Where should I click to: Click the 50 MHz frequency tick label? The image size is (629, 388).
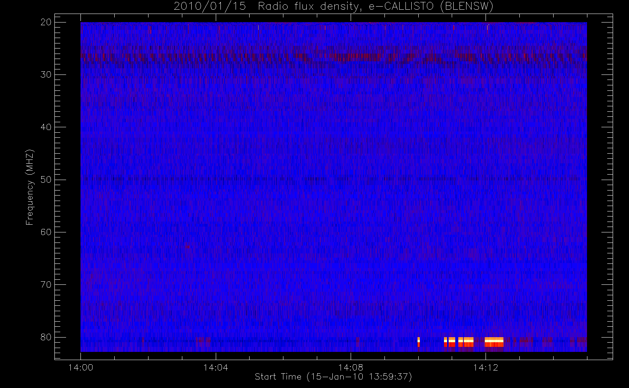click(x=46, y=180)
